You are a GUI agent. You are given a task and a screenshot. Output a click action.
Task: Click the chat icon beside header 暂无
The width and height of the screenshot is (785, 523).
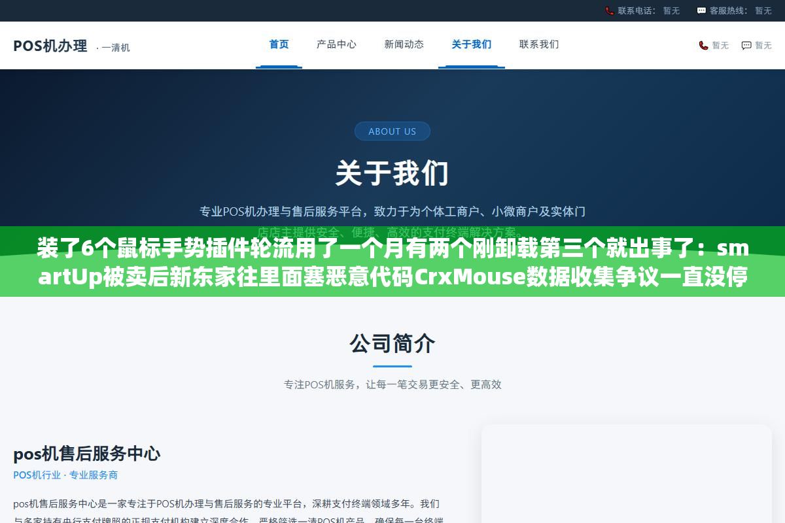746,45
